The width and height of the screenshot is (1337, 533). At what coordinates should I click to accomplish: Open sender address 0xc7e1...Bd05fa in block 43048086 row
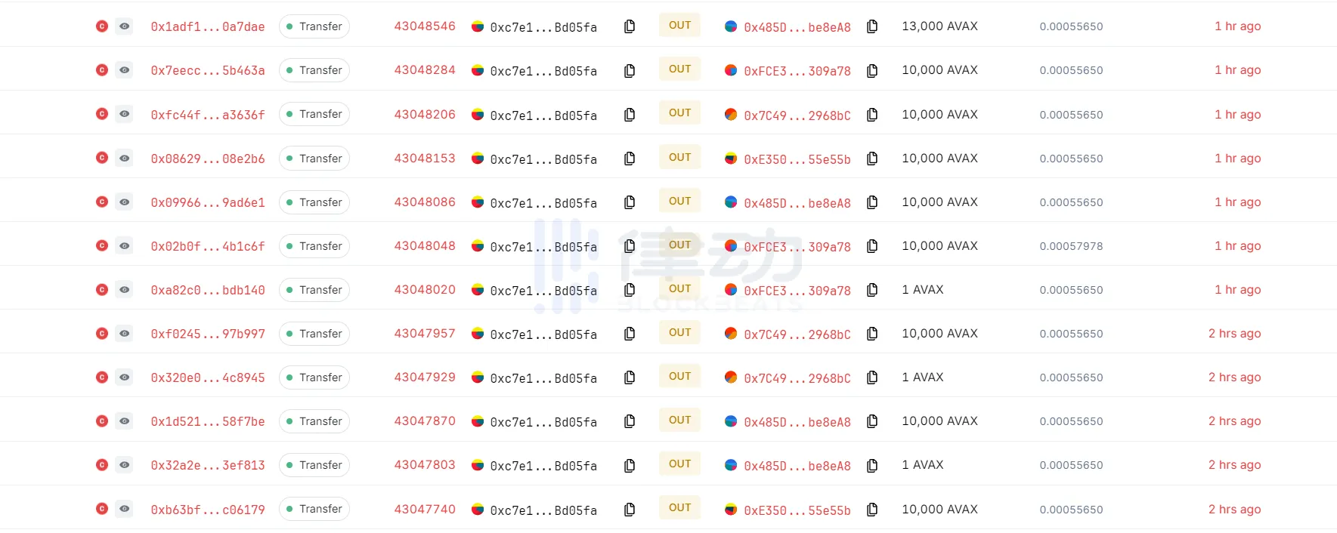[x=543, y=203]
